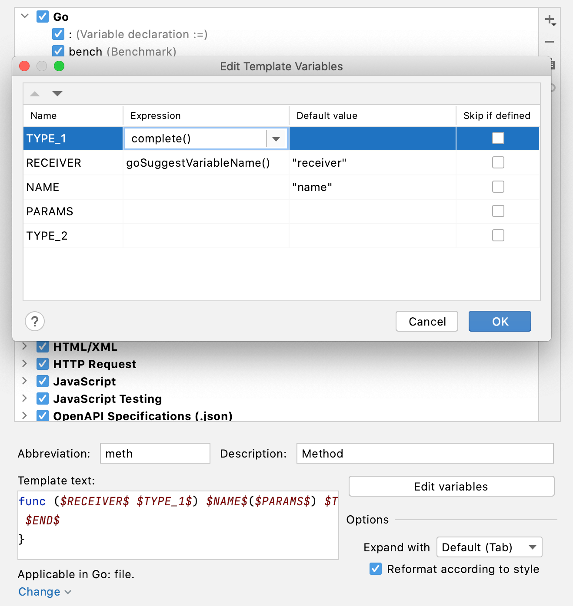The image size is (573, 606).
Task: Uncheck the Go templates group checkbox
Action: 42,16
